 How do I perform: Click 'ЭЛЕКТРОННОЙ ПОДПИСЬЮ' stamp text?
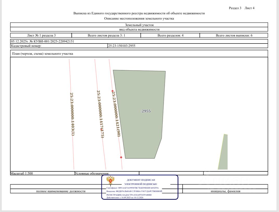point(141,184)
